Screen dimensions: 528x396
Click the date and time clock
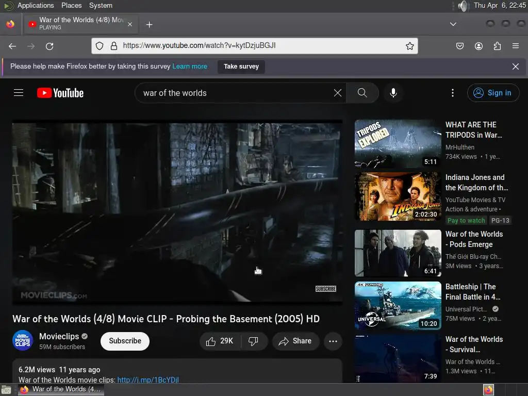(499, 5)
